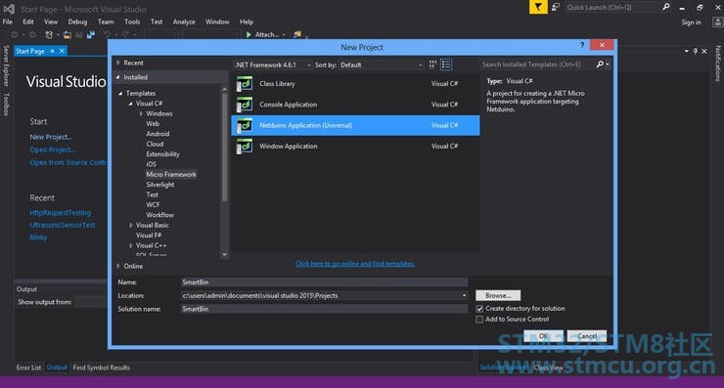Screen dimensions: 724x388
Task: Switch to the Error List tab
Action: pos(28,367)
